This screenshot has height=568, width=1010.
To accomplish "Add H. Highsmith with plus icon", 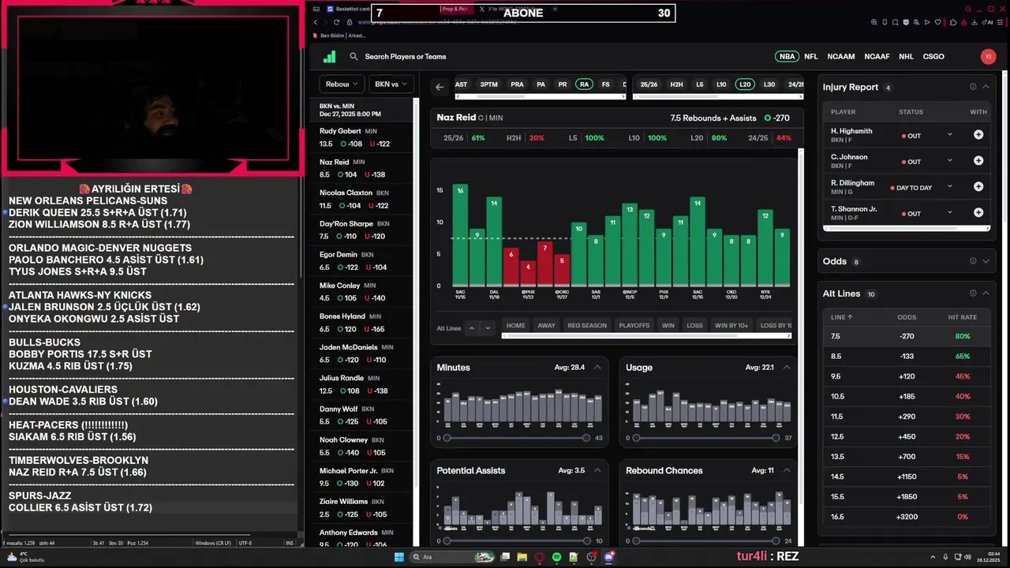I will (x=978, y=135).
